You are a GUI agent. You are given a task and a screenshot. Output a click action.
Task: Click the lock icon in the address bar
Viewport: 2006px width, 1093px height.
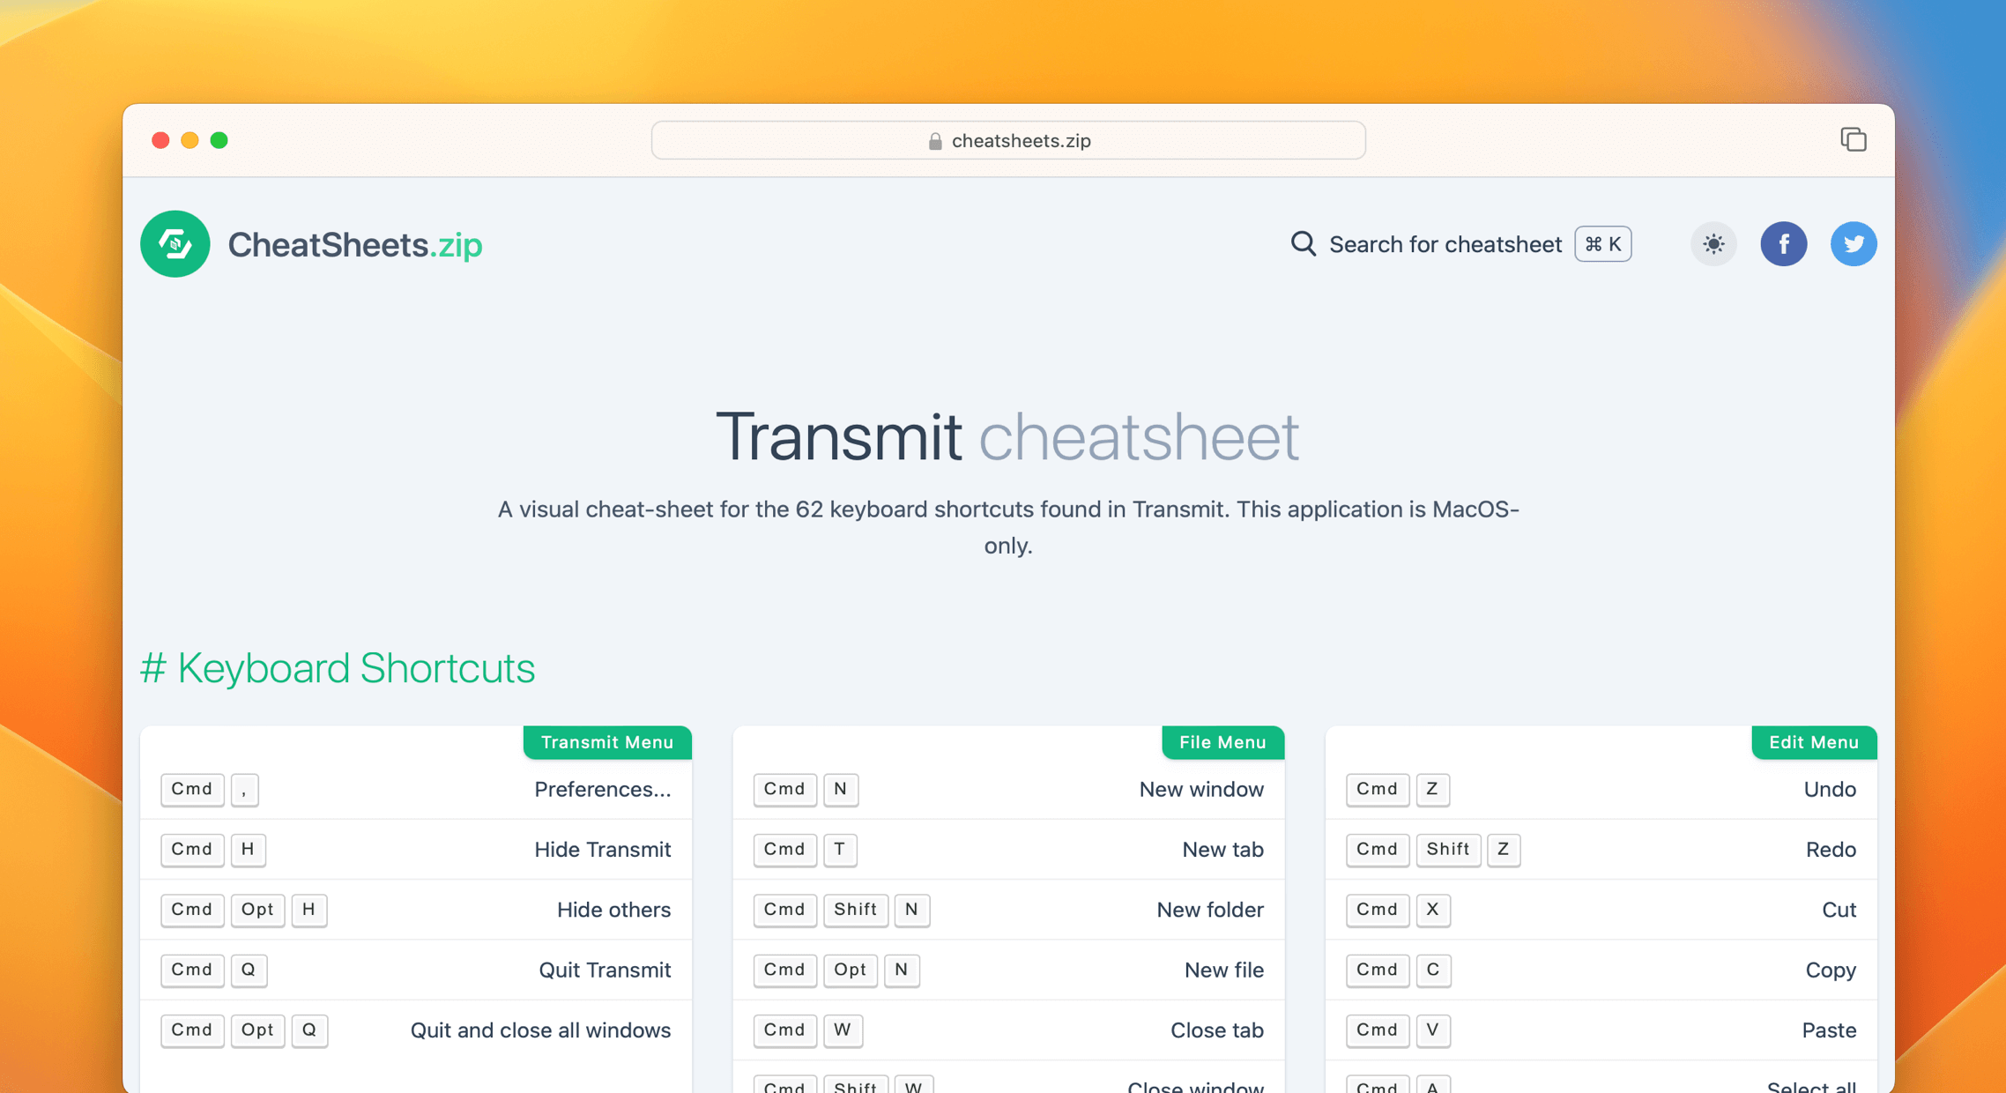tap(935, 141)
